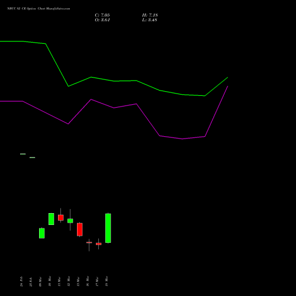
Task: Click the chart title text MunafaSutra.com
Action: [x=58, y=9]
